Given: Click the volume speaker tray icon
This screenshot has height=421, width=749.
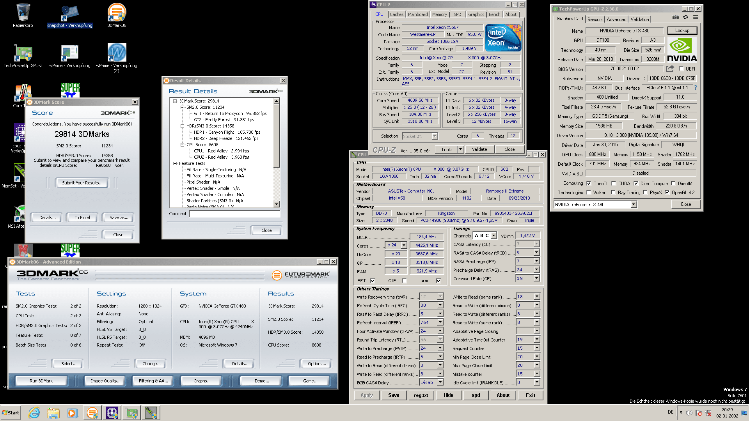Looking at the screenshot, I should [689, 413].
